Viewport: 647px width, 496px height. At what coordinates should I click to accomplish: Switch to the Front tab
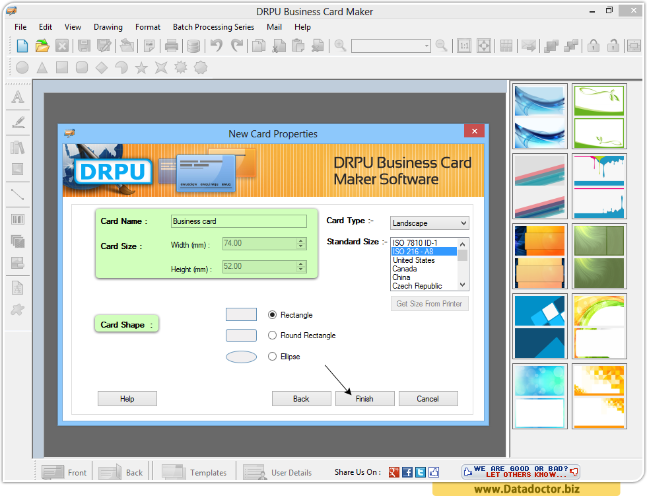coord(65,472)
